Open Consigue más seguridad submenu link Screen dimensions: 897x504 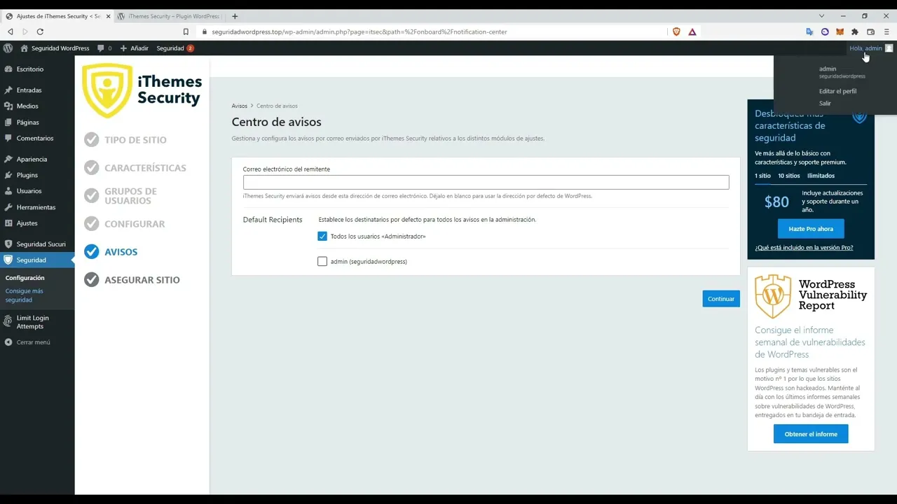[x=25, y=295]
